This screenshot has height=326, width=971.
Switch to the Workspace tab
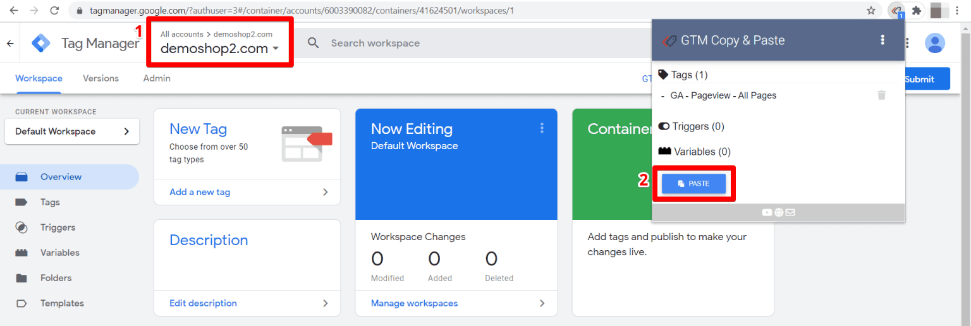pos(39,78)
